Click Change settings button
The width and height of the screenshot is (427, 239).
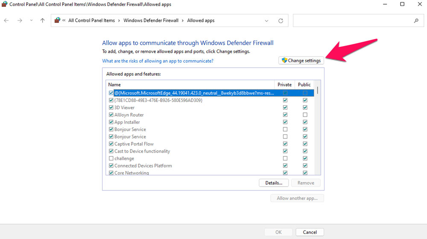point(301,60)
